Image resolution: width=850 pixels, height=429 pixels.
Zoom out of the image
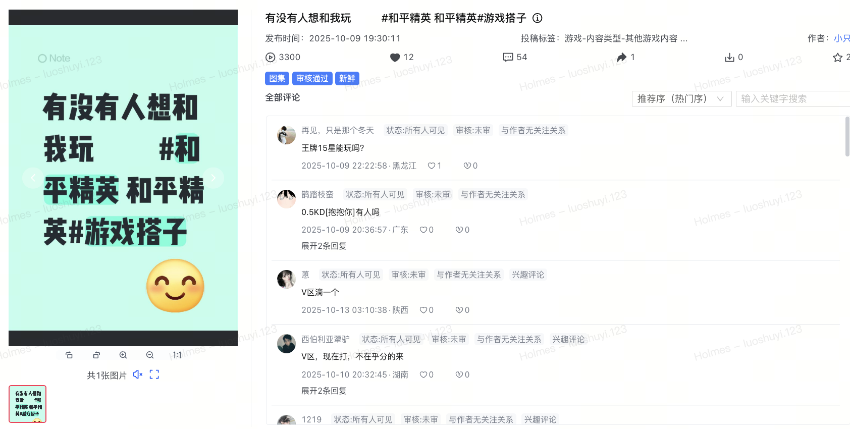pos(150,355)
